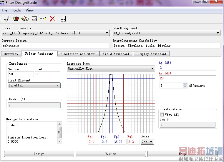Click the Minimum Insertion Loss text
This screenshot has width=224, height=162.
pos(28,137)
